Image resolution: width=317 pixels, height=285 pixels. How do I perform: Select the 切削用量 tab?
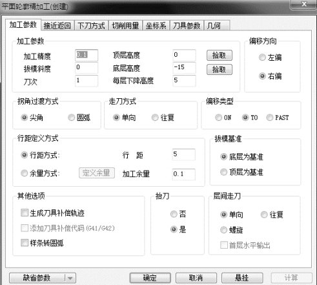tap(125, 26)
